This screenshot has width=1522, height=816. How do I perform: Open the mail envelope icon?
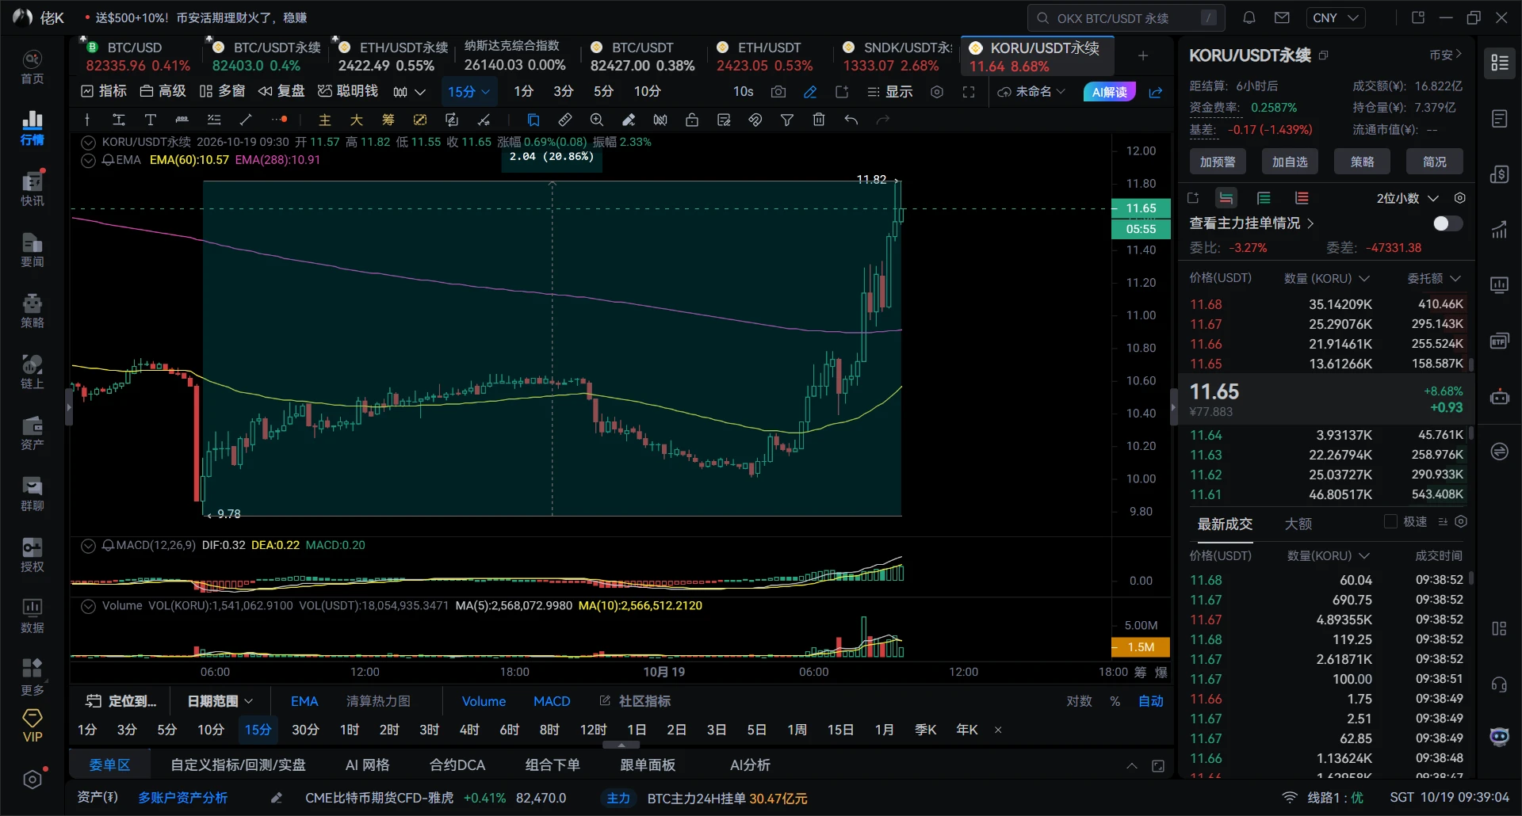tap(1282, 17)
